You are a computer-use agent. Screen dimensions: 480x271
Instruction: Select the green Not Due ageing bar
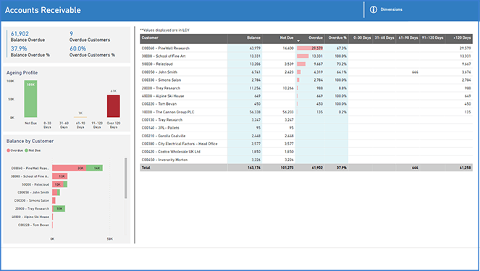[x=30, y=99]
